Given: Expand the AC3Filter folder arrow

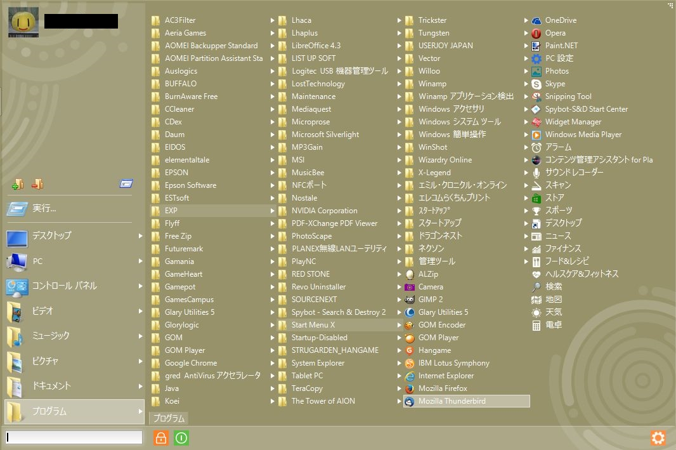Looking at the screenshot, I should point(273,20).
